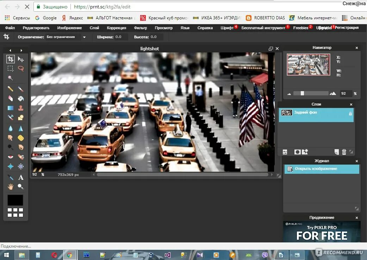Viewport: 367px width, 260px height.
Task: Select the Dodge tool
Action: tap(10, 147)
